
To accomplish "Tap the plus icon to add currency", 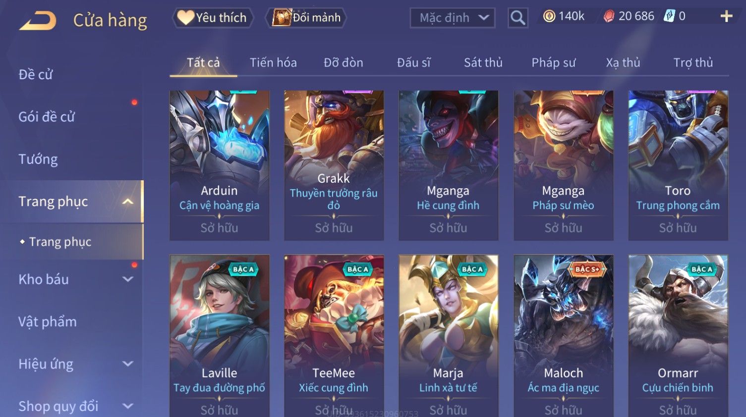I will [726, 16].
